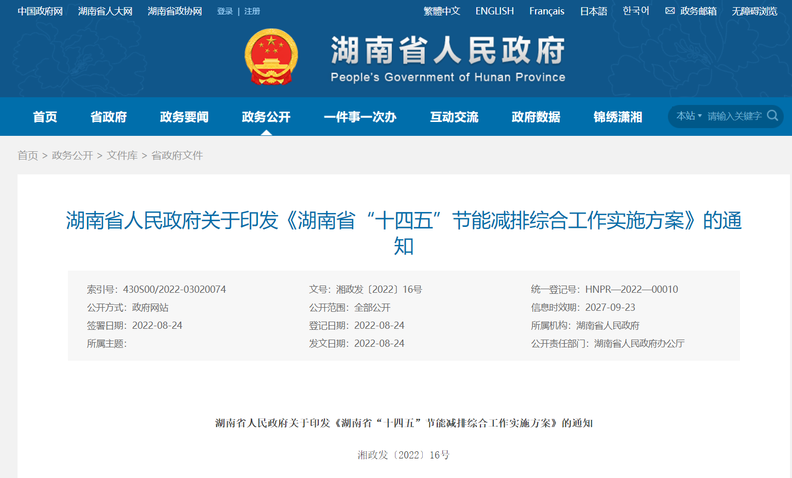Image resolution: width=792 pixels, height=478 pixels.
Task: Click the 注册 register link
Action: point(252,11)
